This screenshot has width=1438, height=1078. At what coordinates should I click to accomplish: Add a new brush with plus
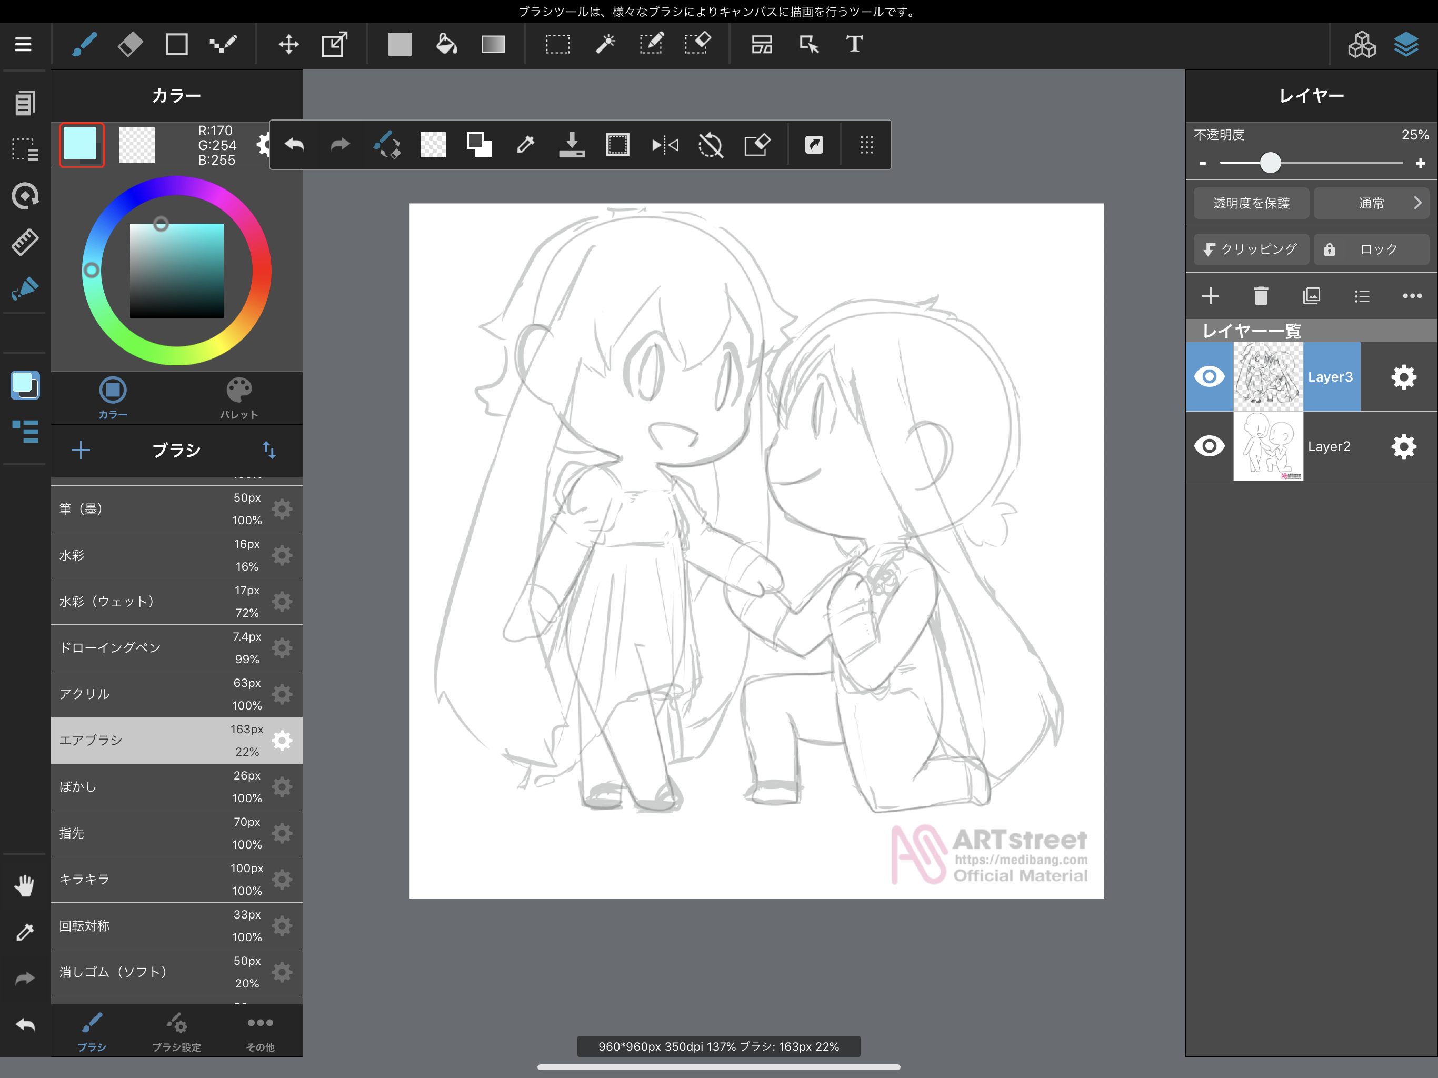(x=81, y=450)
